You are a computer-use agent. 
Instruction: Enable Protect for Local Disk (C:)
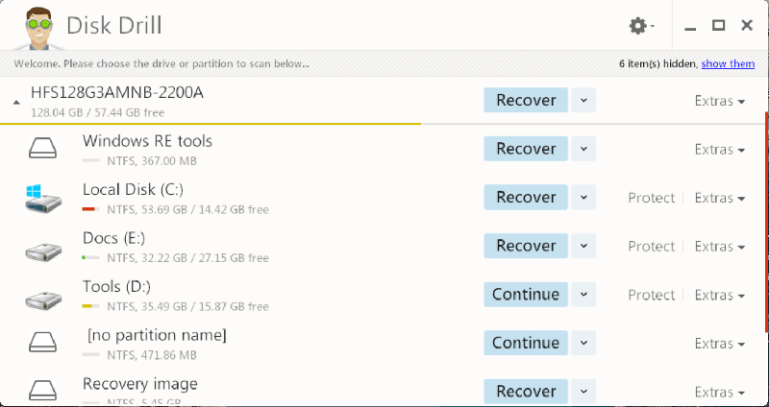click(x=652, y=198)
